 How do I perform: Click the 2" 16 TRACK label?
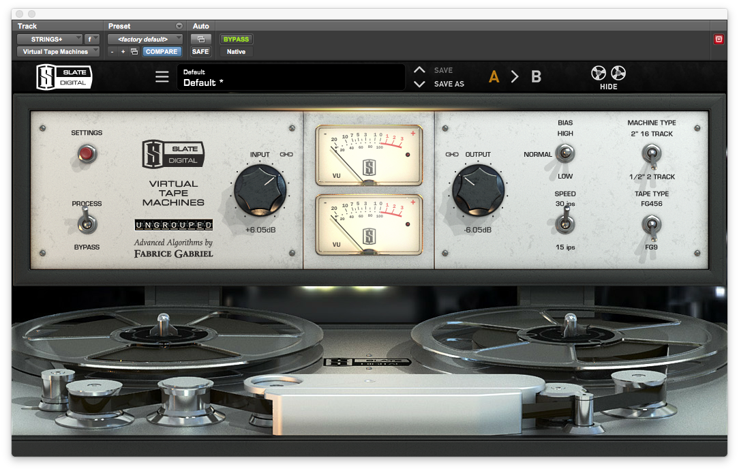pyautogui.click(x=652, y=134)
